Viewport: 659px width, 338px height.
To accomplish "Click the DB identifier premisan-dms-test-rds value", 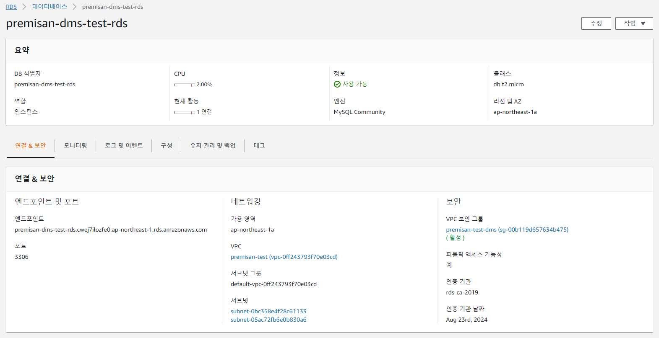I will 45,84.
